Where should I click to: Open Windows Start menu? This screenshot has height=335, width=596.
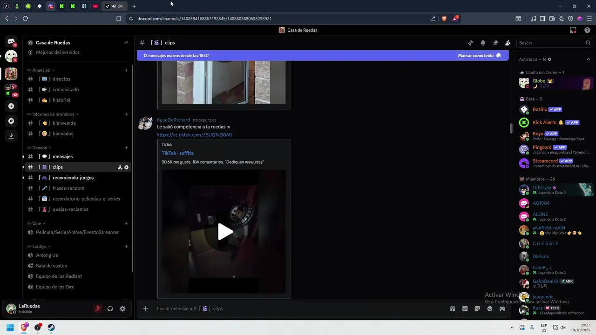click(x=10, y=328)
